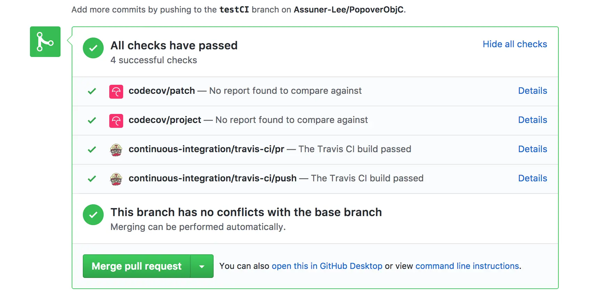
Task: Show command line instructions
Action: coord(467,266)
